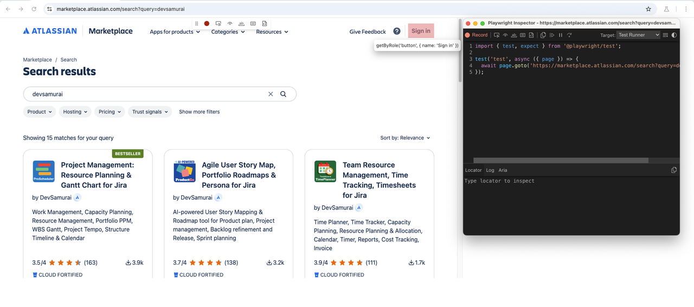Click the TimePlanner app logo thumbnail
This screenshot has height=307, width=694.
[x=325, y=171]
